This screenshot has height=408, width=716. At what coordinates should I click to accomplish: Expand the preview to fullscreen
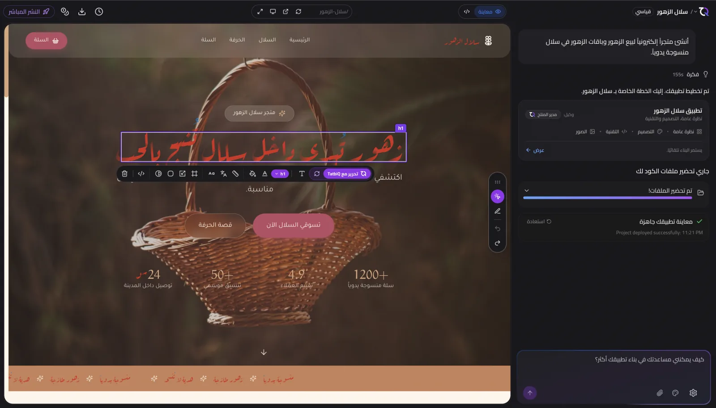tap(260, 12)
